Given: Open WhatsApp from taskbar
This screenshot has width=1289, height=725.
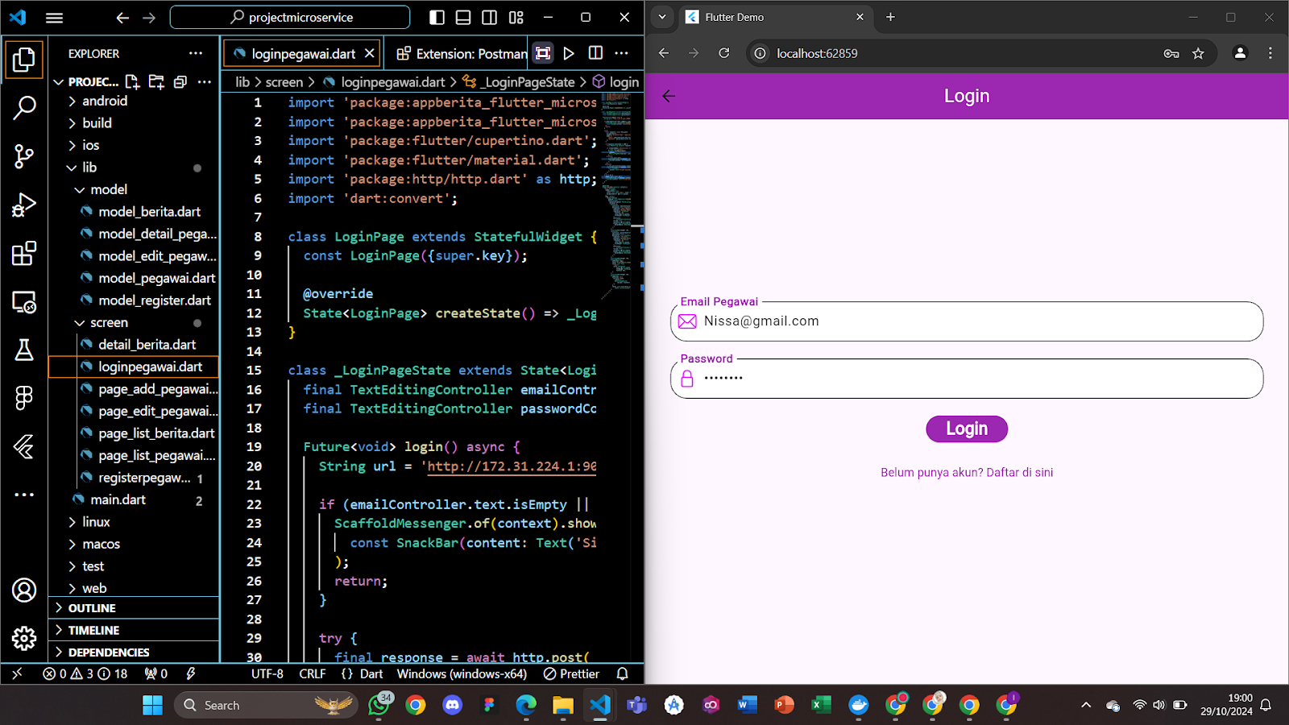Looking at the screenshot, I should pos(379,706).
